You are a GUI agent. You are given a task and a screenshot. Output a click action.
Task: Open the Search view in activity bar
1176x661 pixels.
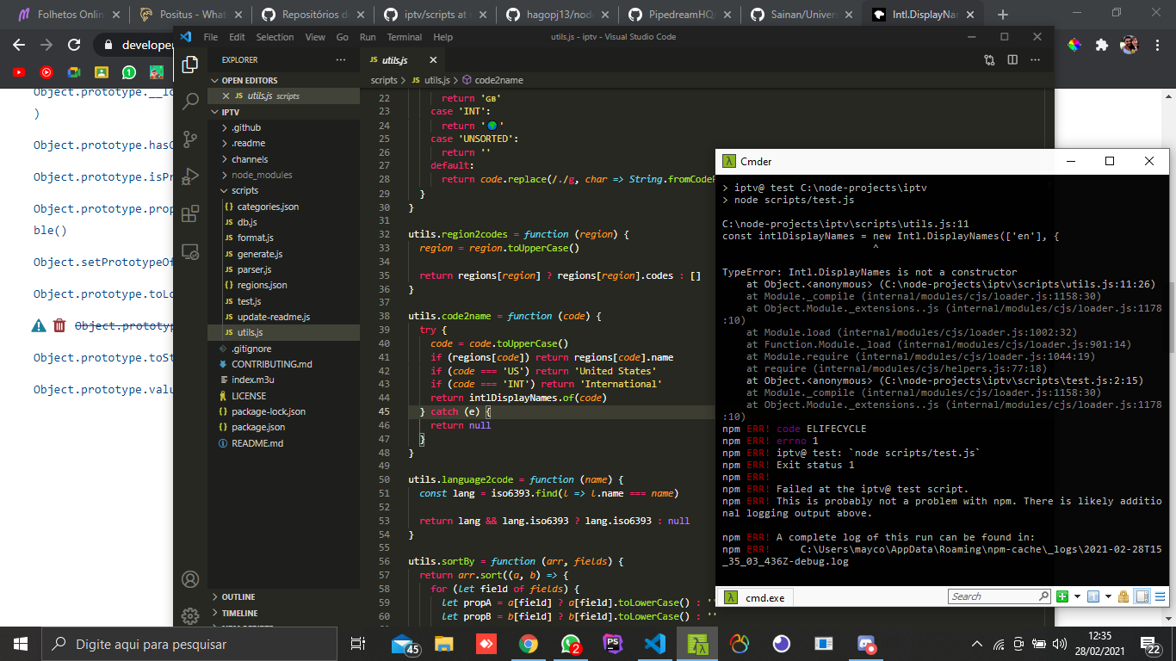coord(190,102)
